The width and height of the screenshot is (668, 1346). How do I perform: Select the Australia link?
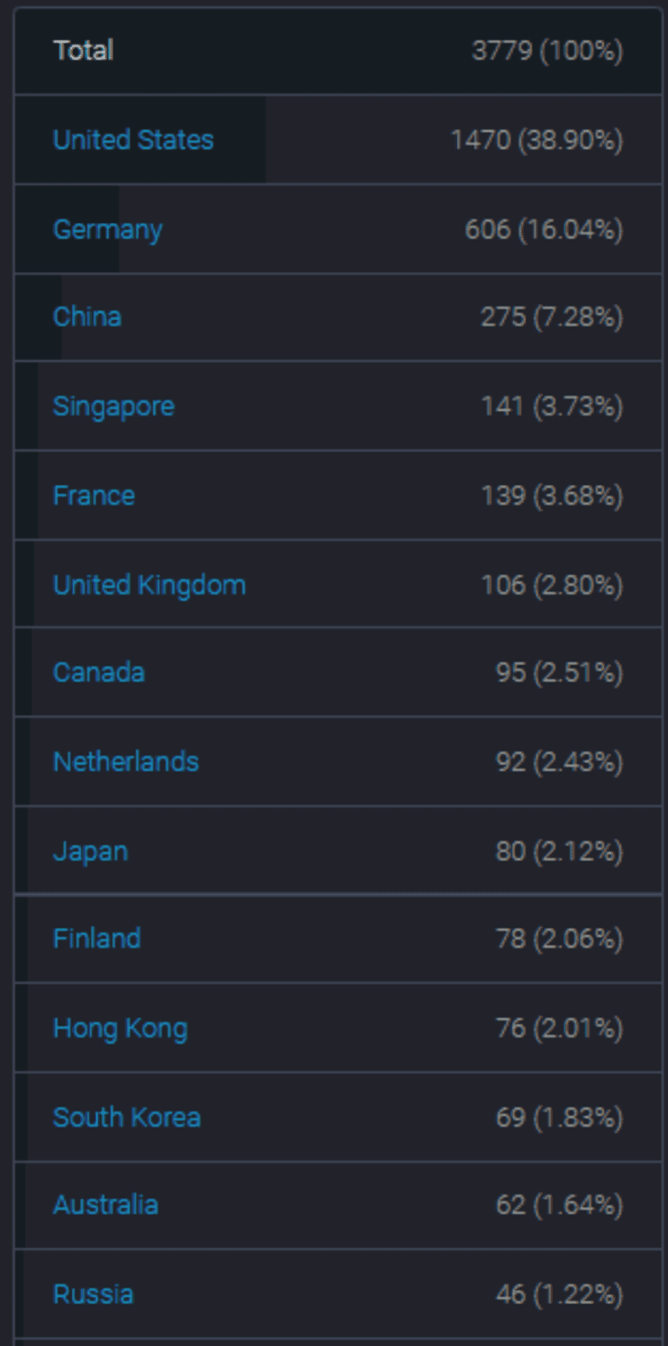tap(105, 1205)
